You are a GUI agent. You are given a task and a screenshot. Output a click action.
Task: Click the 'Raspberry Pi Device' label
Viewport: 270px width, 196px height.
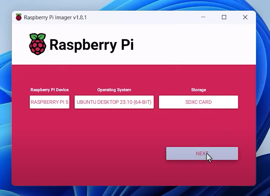point(50,90)
